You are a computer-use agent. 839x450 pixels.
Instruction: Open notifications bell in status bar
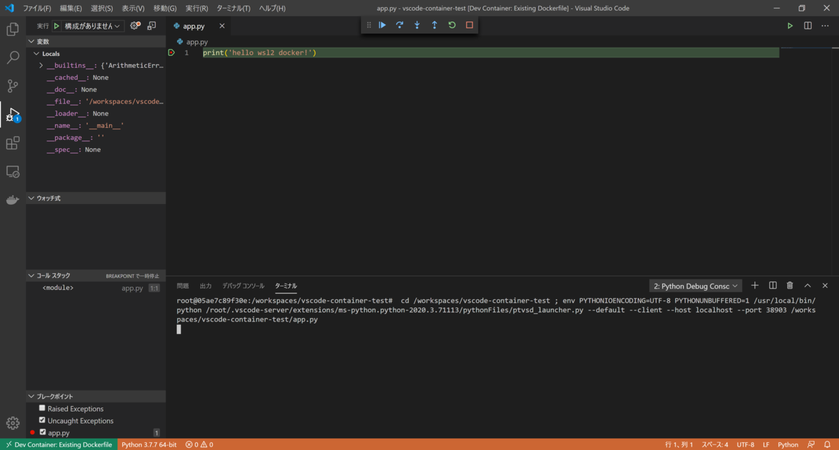pyautogui.click(x=828, y=444)
